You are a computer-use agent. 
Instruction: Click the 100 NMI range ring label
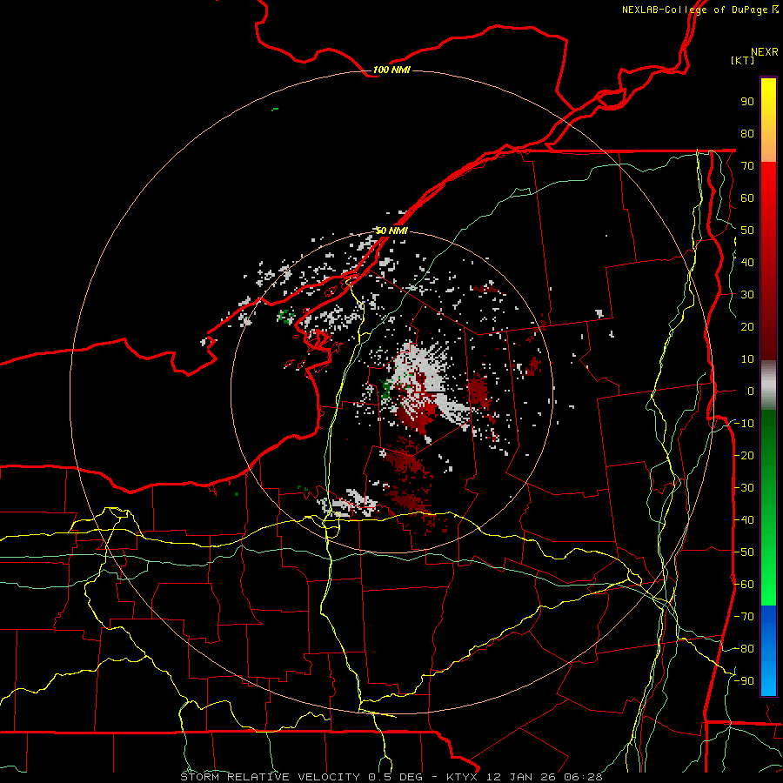point(391,70)
